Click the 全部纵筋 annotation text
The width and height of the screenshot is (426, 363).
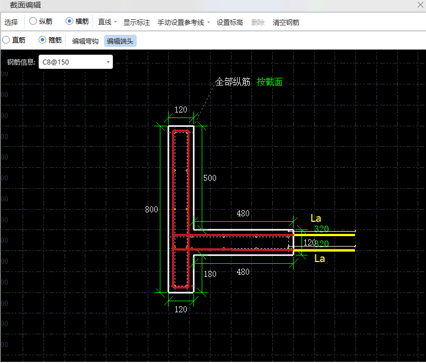coord(233,82)
